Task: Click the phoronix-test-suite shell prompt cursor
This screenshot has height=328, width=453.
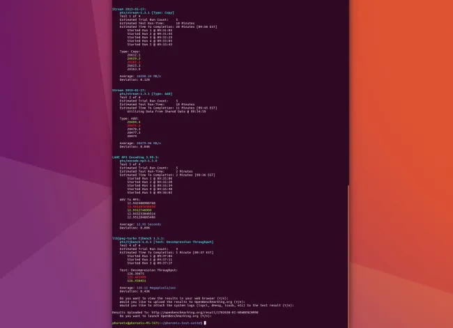Action: [205, 323]
